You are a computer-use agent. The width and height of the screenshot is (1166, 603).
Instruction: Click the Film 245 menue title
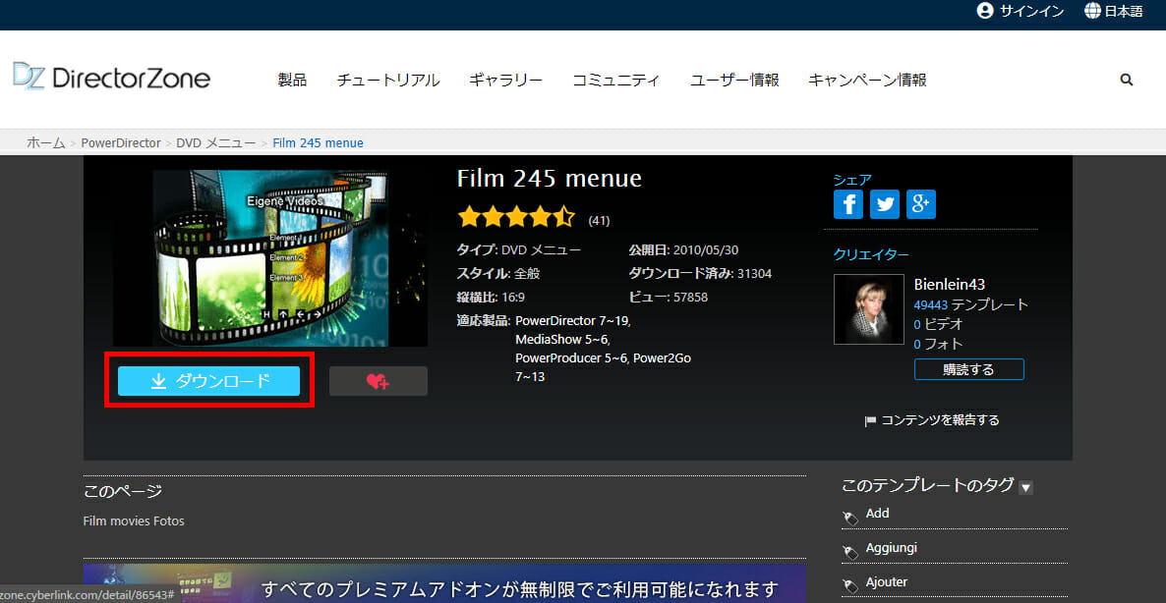(x=549, y=178)
